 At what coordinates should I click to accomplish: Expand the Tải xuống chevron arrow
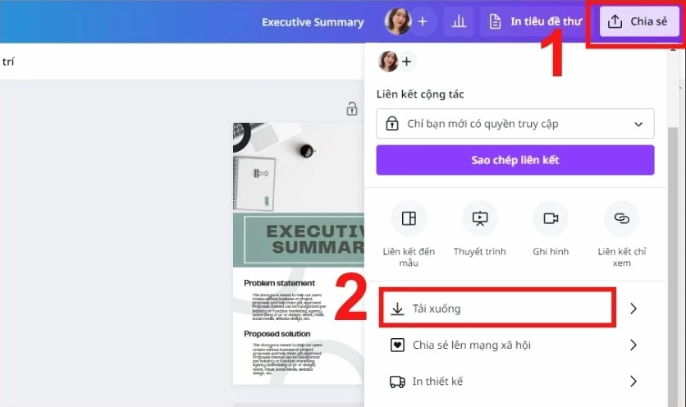tap(633, 309)
